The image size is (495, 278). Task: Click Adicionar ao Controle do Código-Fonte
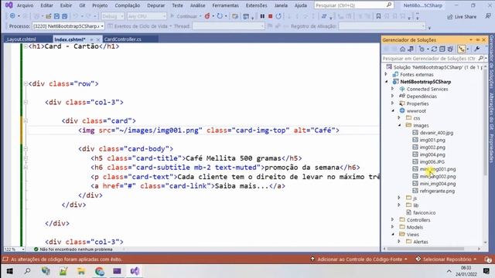360,259
